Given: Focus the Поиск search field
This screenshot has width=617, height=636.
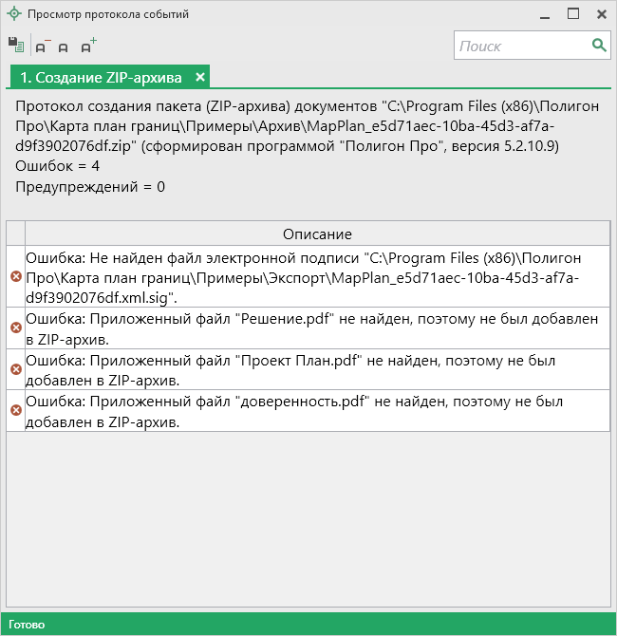Looking at the screenshot, I should click(x=522, y=46).
